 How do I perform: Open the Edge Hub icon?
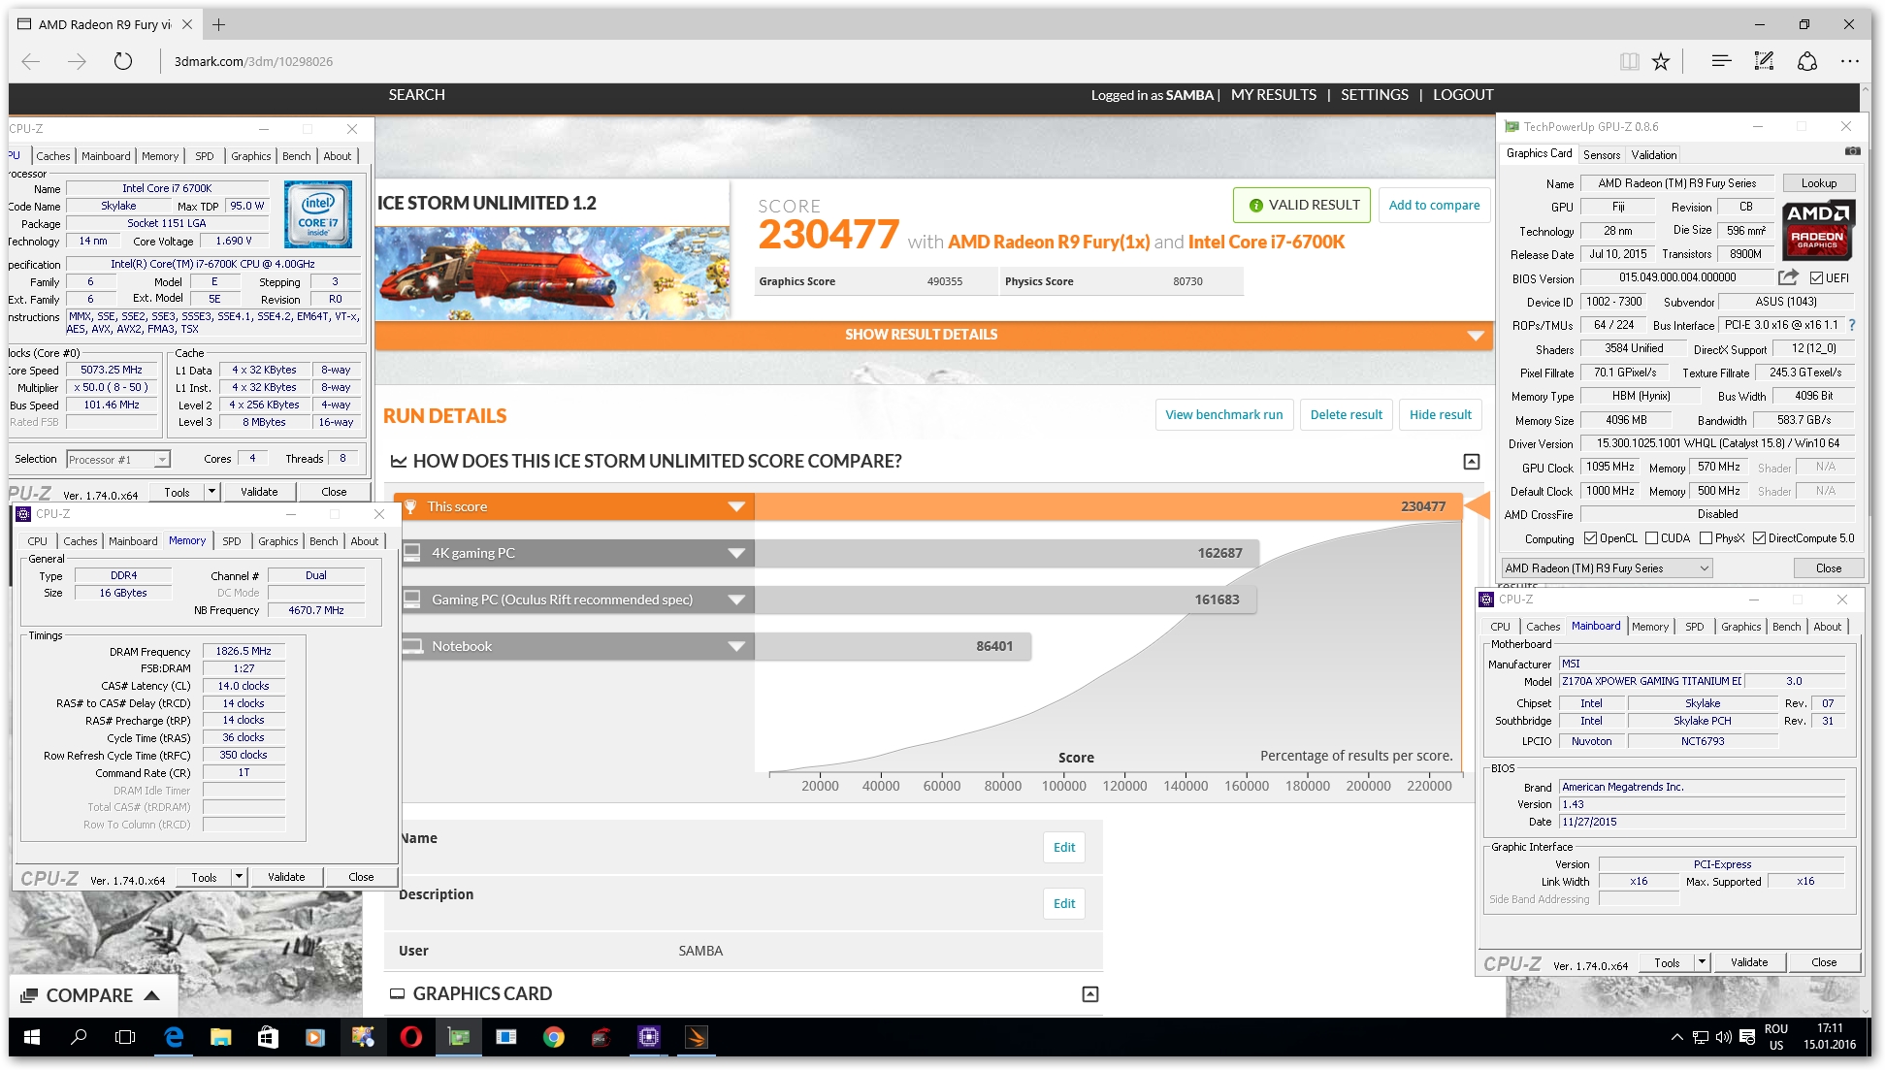tap(1721, 61)
